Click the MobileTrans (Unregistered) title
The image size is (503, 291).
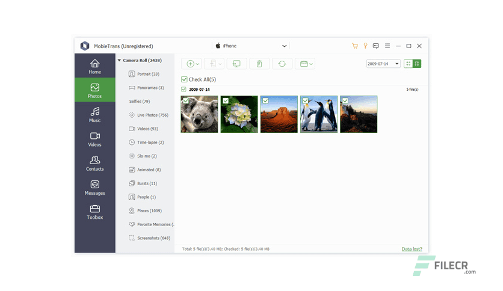pyautogui.click(x=123, y=46)
